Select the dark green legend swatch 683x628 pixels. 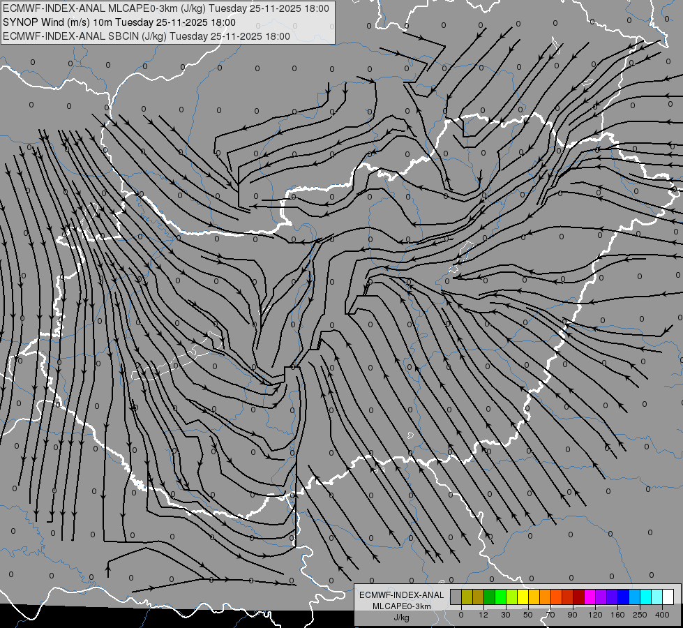490,597
